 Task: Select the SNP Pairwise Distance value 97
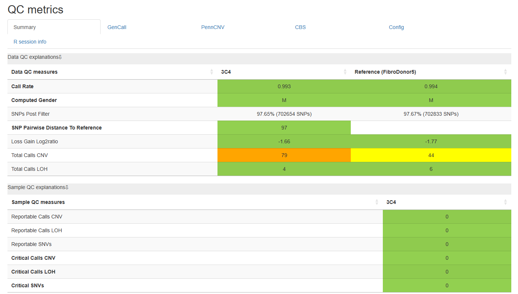[x=284, y=128]
